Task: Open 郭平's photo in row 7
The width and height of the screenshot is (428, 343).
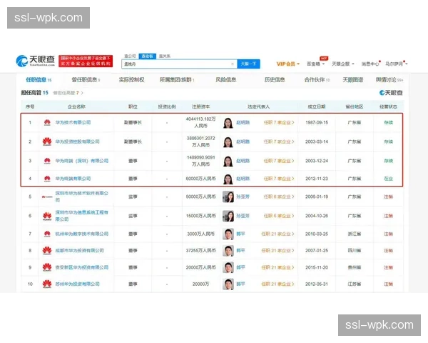Action: coord(228,234)
